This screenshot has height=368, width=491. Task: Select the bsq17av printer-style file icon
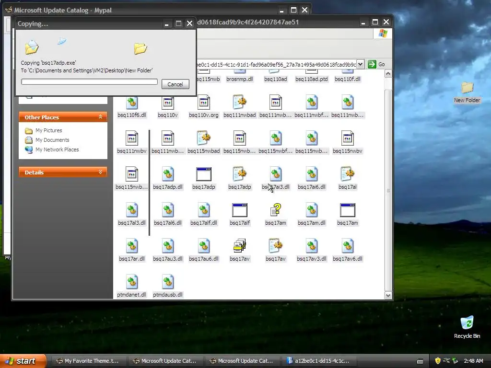pyautogui.click(x=240, y=246)
